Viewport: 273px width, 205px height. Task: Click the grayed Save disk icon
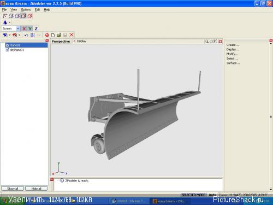tap(65, 35)
